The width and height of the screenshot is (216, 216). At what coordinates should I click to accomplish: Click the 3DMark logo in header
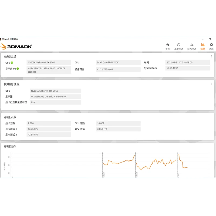[16, 46]
